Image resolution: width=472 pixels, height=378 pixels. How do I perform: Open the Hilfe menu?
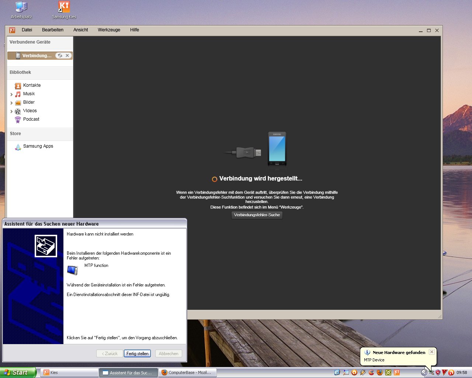click(x=135, y=30)
